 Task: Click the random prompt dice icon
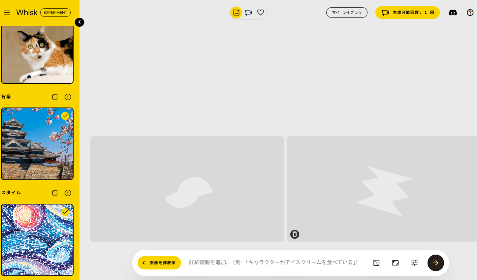point(376,263)
